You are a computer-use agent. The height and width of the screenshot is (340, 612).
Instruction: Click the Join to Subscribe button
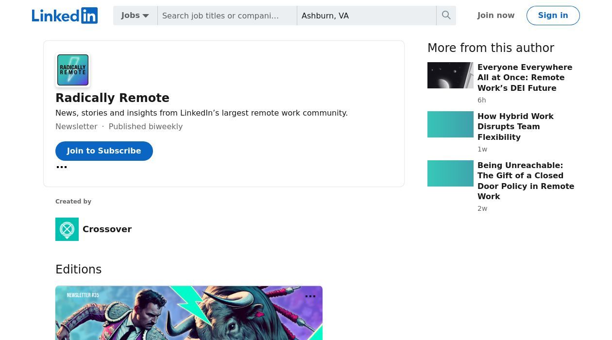[x=104, y=151]
